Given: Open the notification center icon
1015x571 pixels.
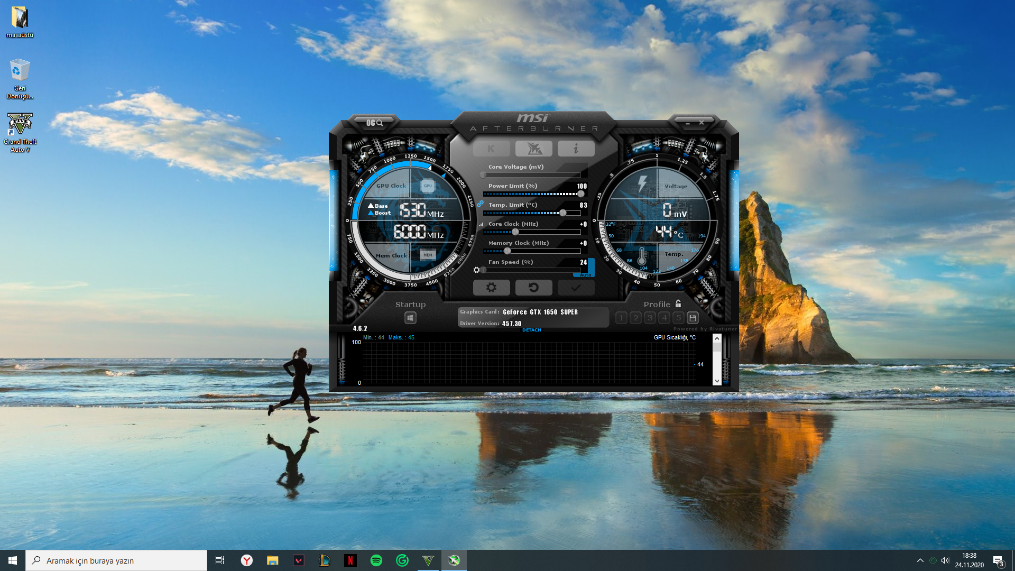Looking at the screenshot, I should (x=998, y=560).
